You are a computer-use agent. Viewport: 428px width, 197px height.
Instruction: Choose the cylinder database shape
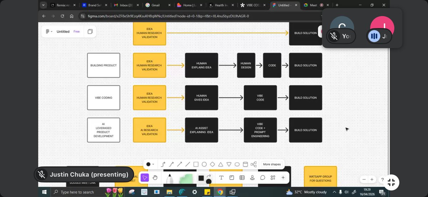click(x=245, y=164)
